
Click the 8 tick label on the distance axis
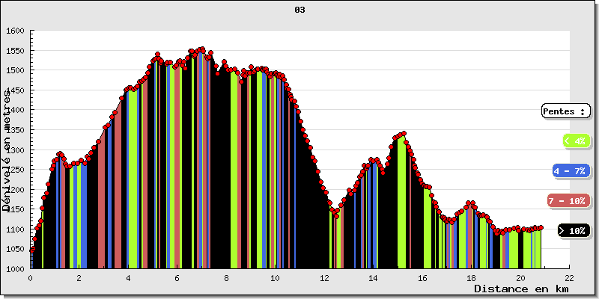[x=226, y=278]
